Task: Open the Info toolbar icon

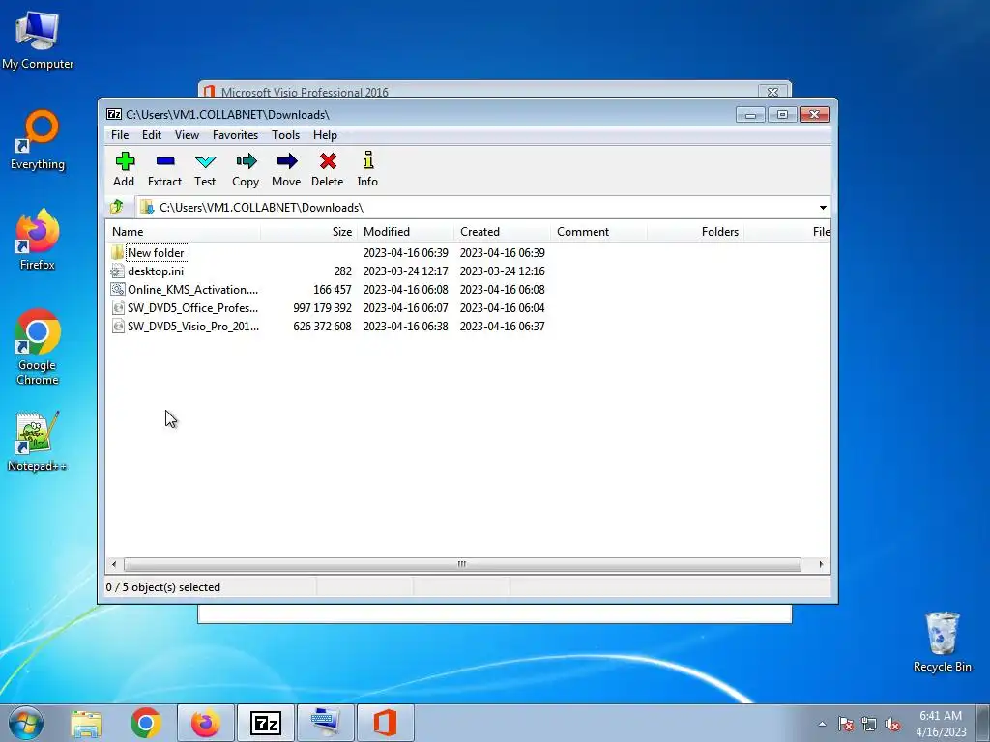Action: [x=368, y=160]
